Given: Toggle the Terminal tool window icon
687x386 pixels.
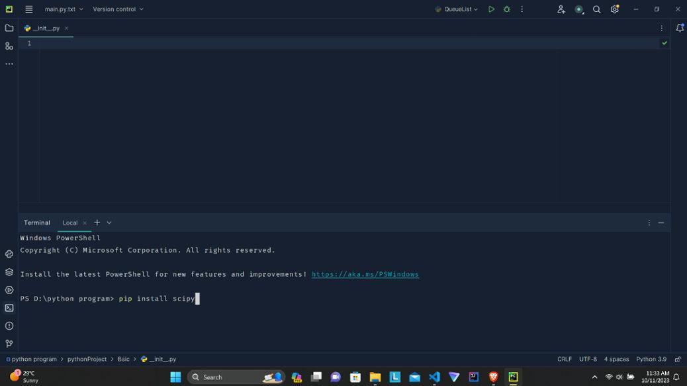Looking at the screenshot, I should pyautogui.click(x=9, y=307).
